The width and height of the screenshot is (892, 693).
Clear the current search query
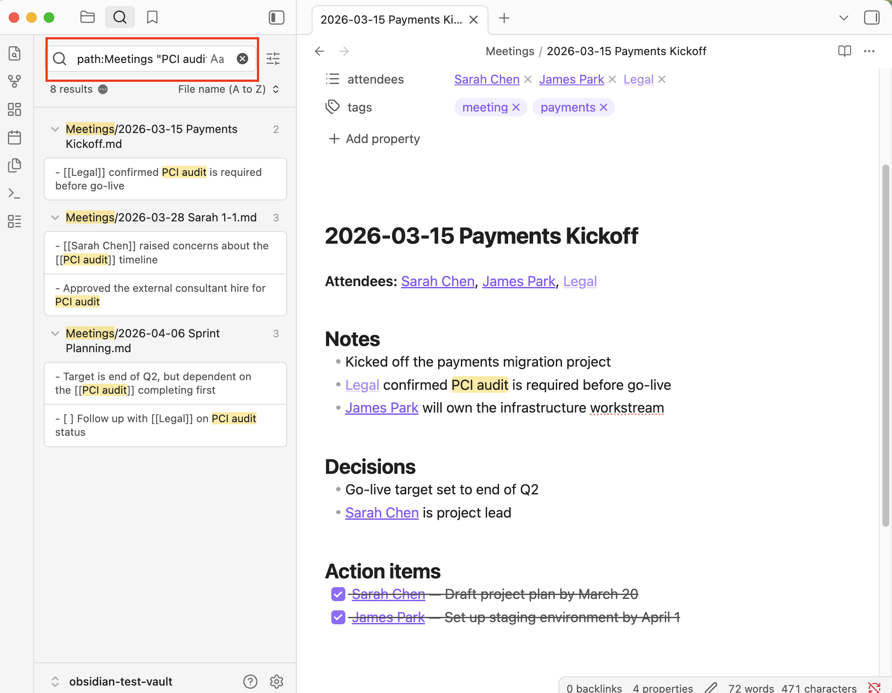pyautogui.click(x=242, y=58)
